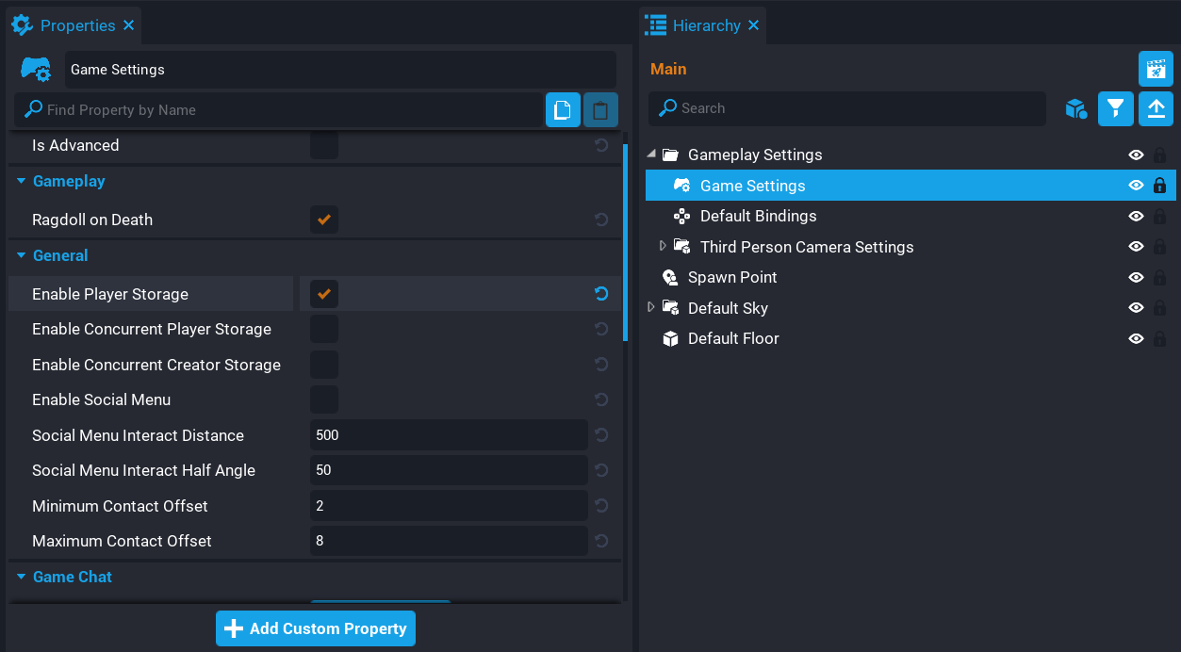Click the paste properties clipboard icon
This screenshot has height=652, width=1181.
[x=600, y=110]
